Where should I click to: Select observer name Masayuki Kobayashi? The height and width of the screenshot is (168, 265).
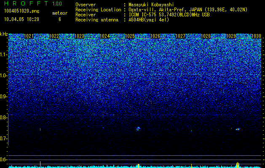pyautogui.click(x=151, y=5)
